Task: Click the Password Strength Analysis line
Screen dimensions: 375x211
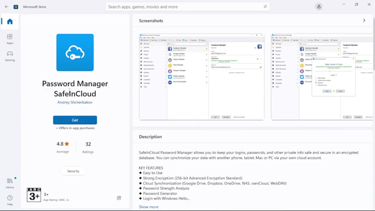Action: point(164,188)
